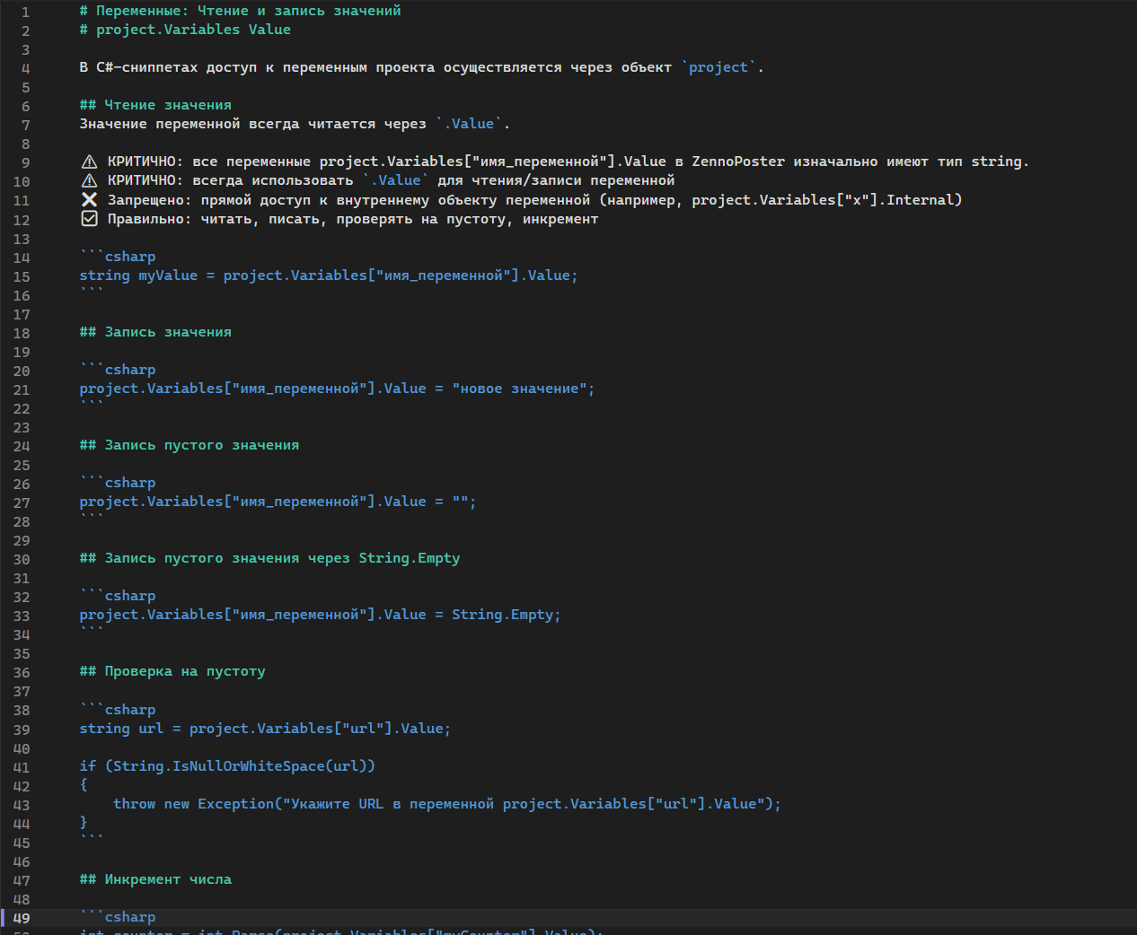The image size is (1137, 935).
Task: Click the 'throw' keyword on line 43
Action: coord(134,804)
